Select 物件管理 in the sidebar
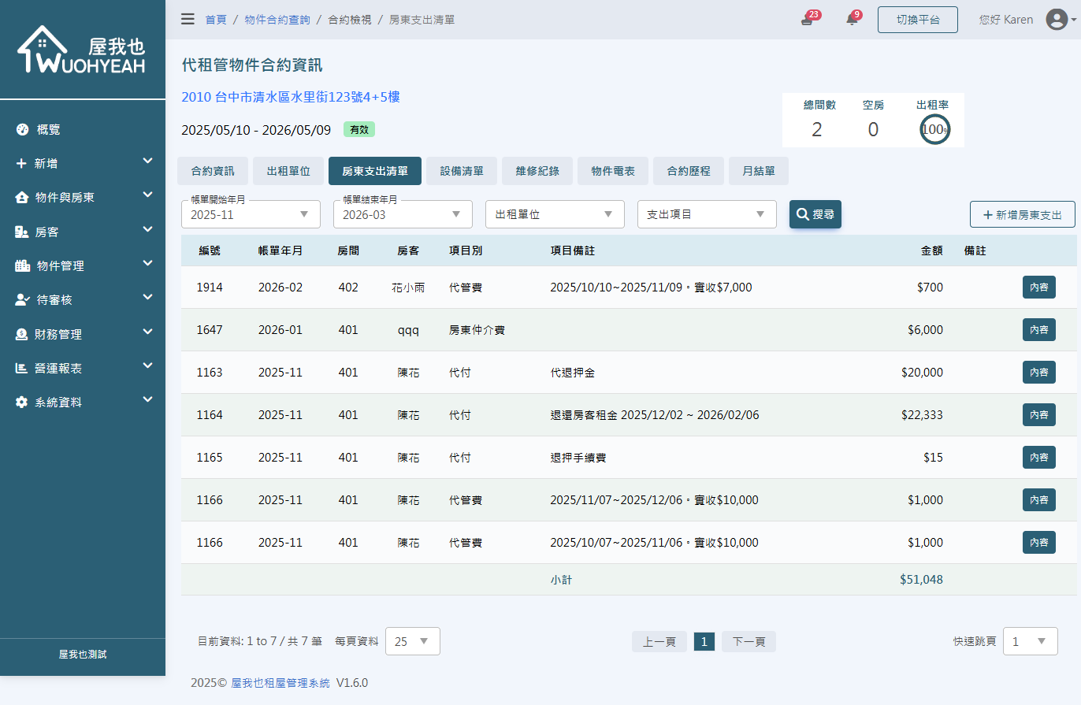The height and width of the screenshot is (705, 1081). coord(58,265)
